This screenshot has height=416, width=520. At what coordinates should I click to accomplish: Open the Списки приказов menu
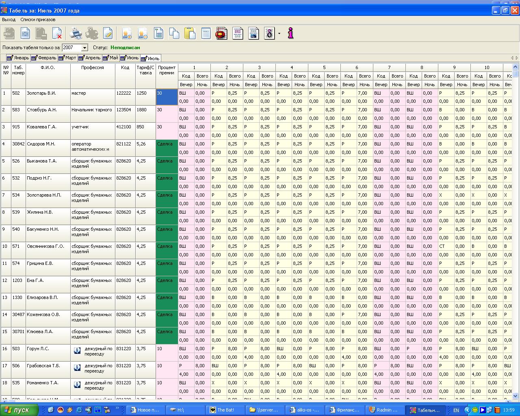click(x=38, y=19)
